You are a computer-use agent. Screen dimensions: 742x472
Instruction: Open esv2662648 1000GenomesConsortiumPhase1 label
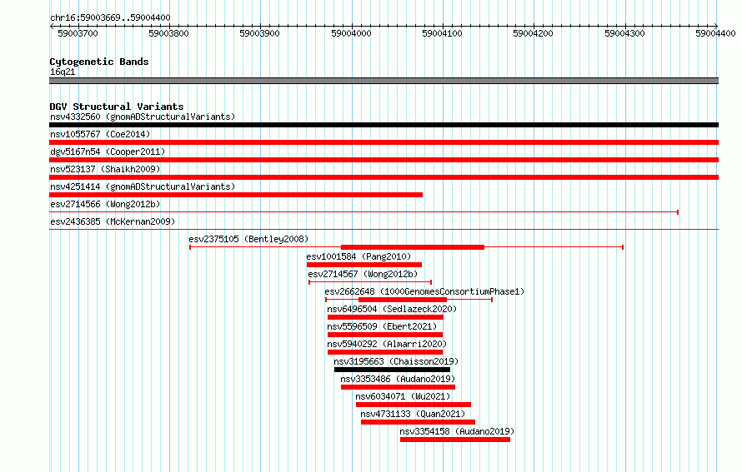pyautogui.click(x=424, y=291)
